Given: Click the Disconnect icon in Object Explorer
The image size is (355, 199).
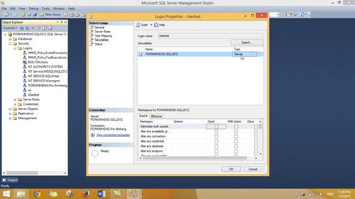Looking at the screenshot, I should point(27,28).
